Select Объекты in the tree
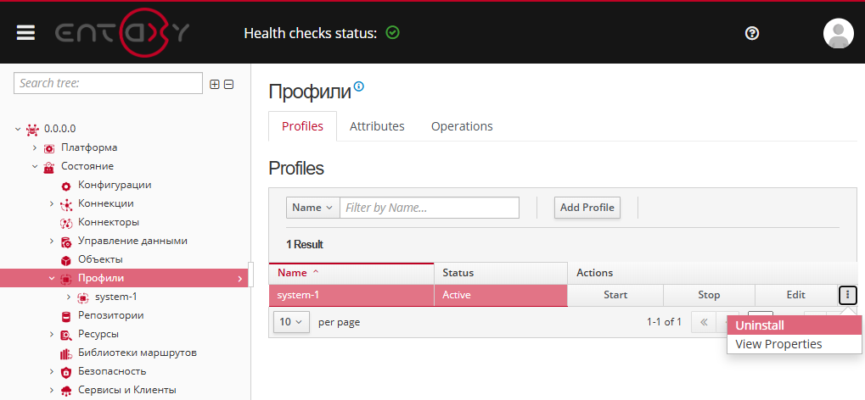The image size is (865, 400). tap(100, 259)
